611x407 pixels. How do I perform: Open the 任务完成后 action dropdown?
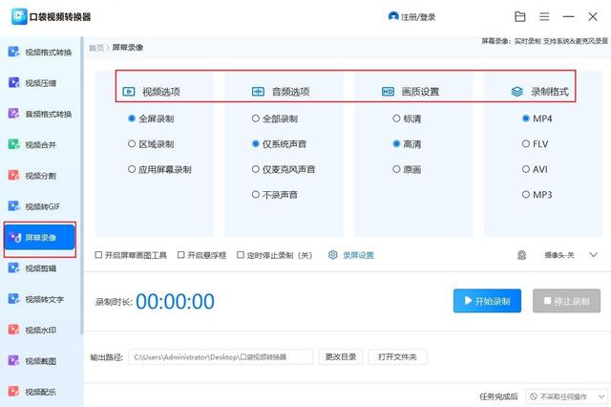coord(566,396)
